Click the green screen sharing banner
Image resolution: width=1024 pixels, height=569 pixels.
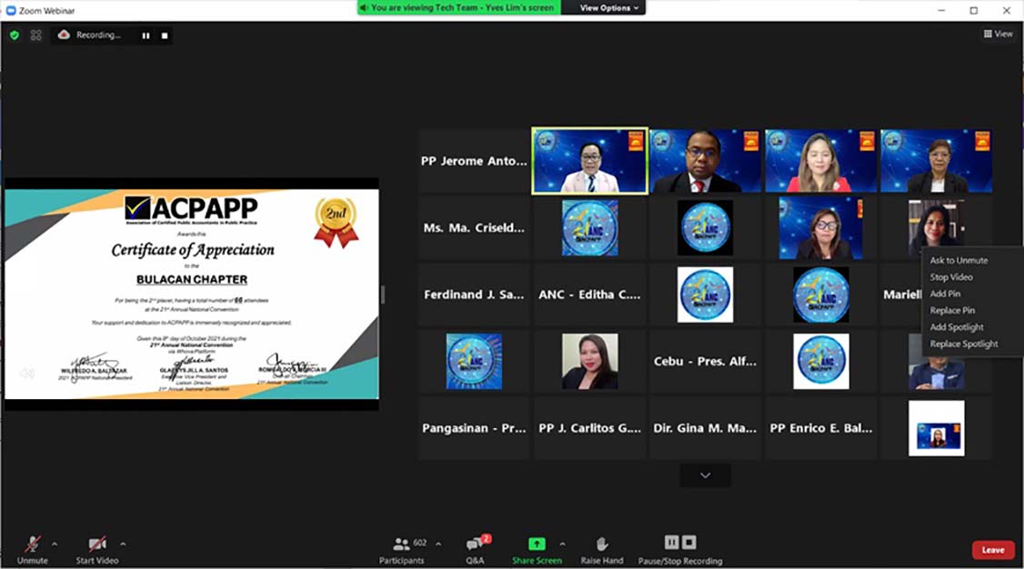tap(459, 8)
